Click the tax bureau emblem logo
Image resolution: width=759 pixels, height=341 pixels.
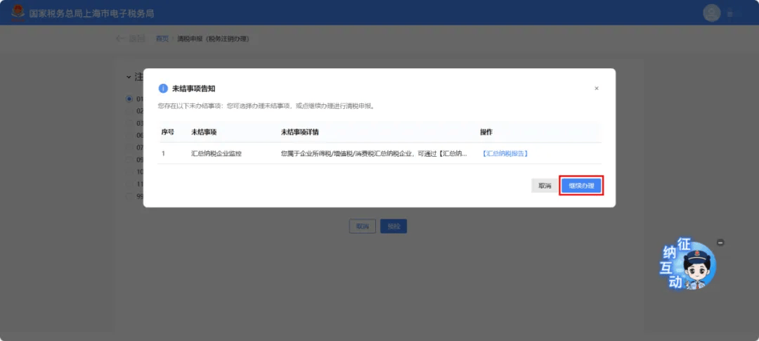[x=17, y=13]
